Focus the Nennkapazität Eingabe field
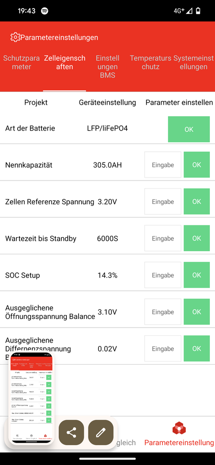 point(163,165)
